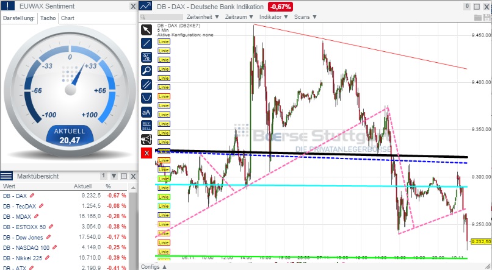492x270 pixels.
Task: Maximize the Marktübersicht panel
Action: 124,176
